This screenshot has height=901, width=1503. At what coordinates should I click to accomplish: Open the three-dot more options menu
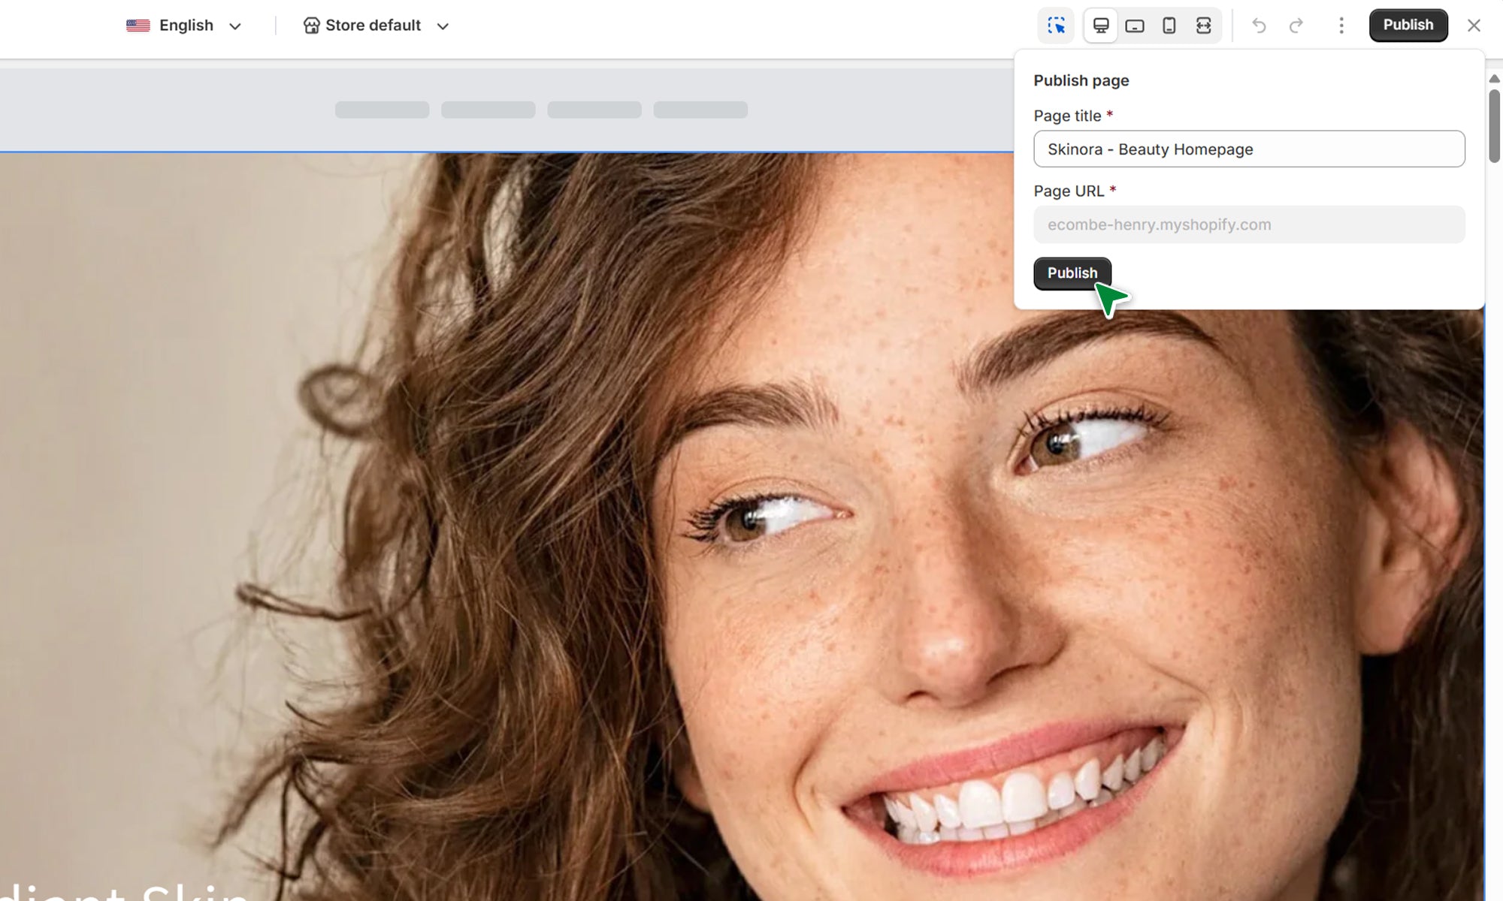pos(1341,26)
